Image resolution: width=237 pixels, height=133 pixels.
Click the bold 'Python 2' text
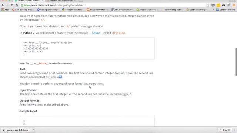click(29, 33)
